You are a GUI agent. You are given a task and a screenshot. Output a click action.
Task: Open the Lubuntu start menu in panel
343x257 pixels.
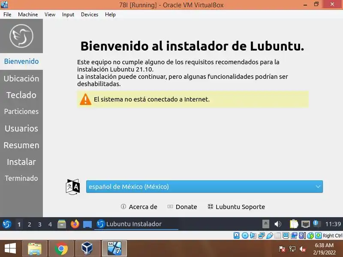point(7,224)
